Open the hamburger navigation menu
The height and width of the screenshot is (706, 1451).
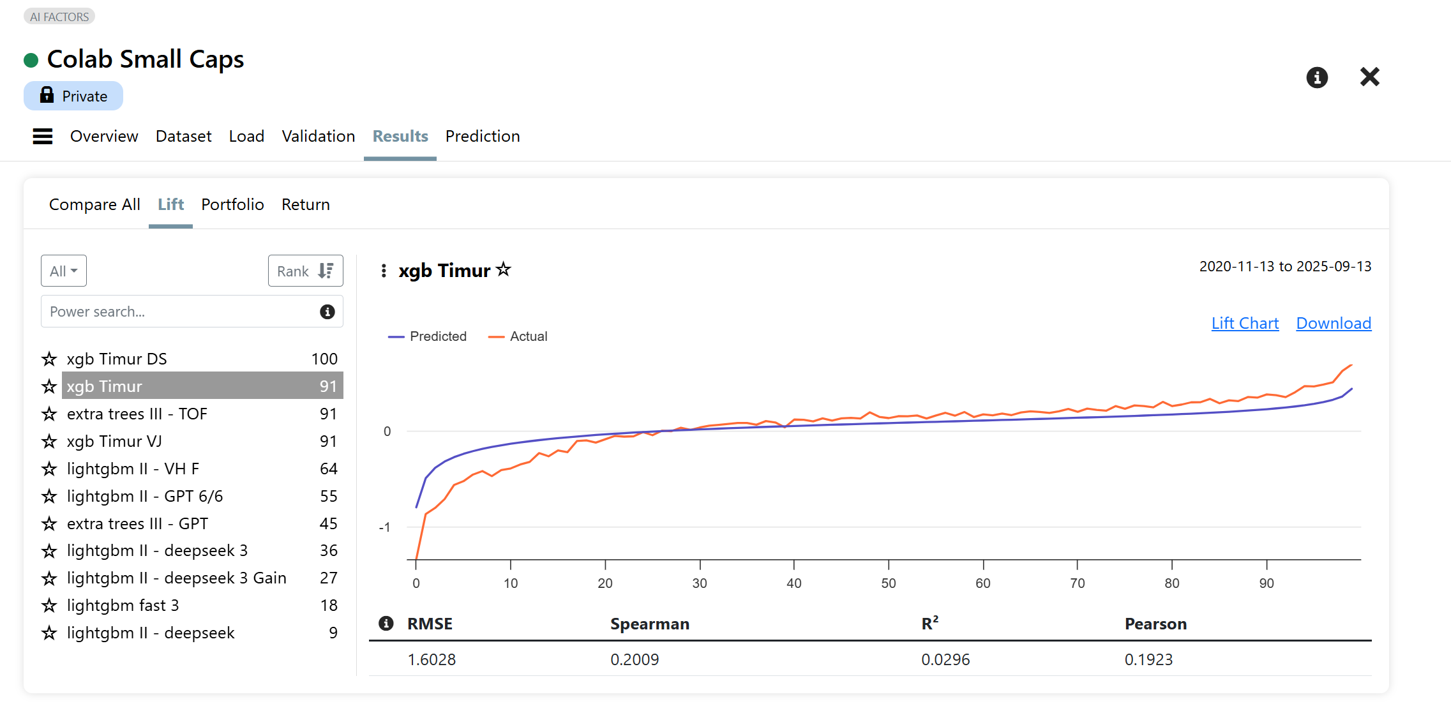point(43,137)
